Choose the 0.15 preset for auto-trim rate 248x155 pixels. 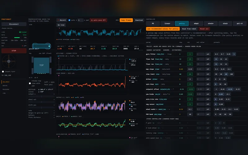click(x=228, y=99)
